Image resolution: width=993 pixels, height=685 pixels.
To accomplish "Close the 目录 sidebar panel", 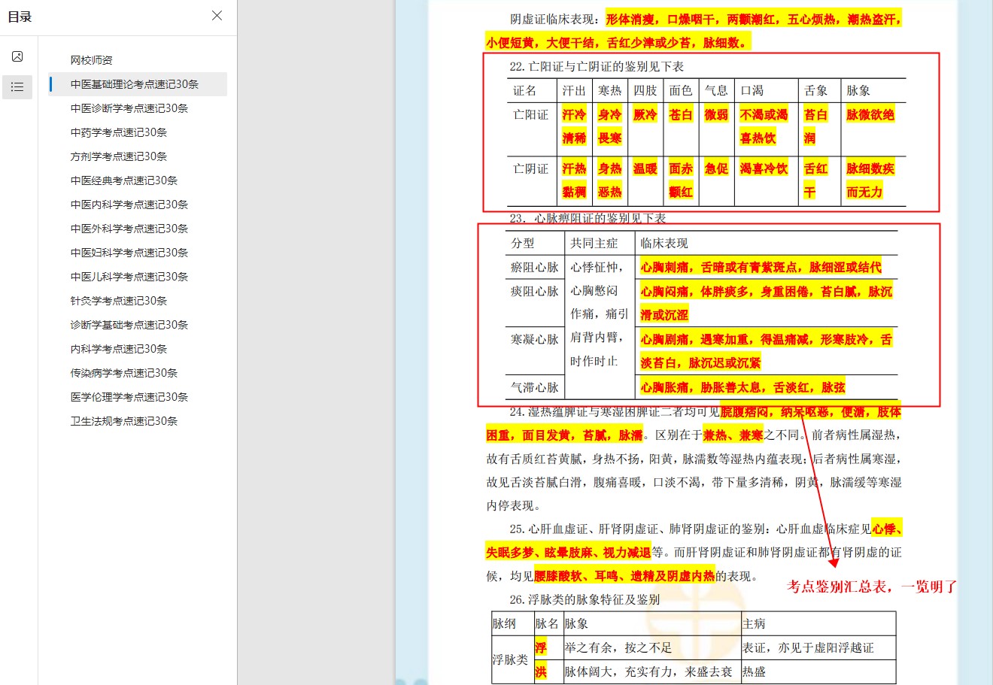I will coord(217,16).
